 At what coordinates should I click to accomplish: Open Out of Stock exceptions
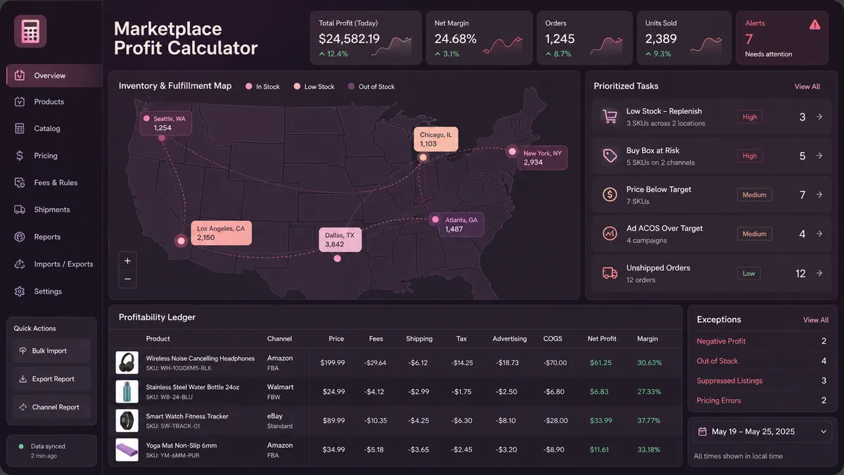[762, 361]
